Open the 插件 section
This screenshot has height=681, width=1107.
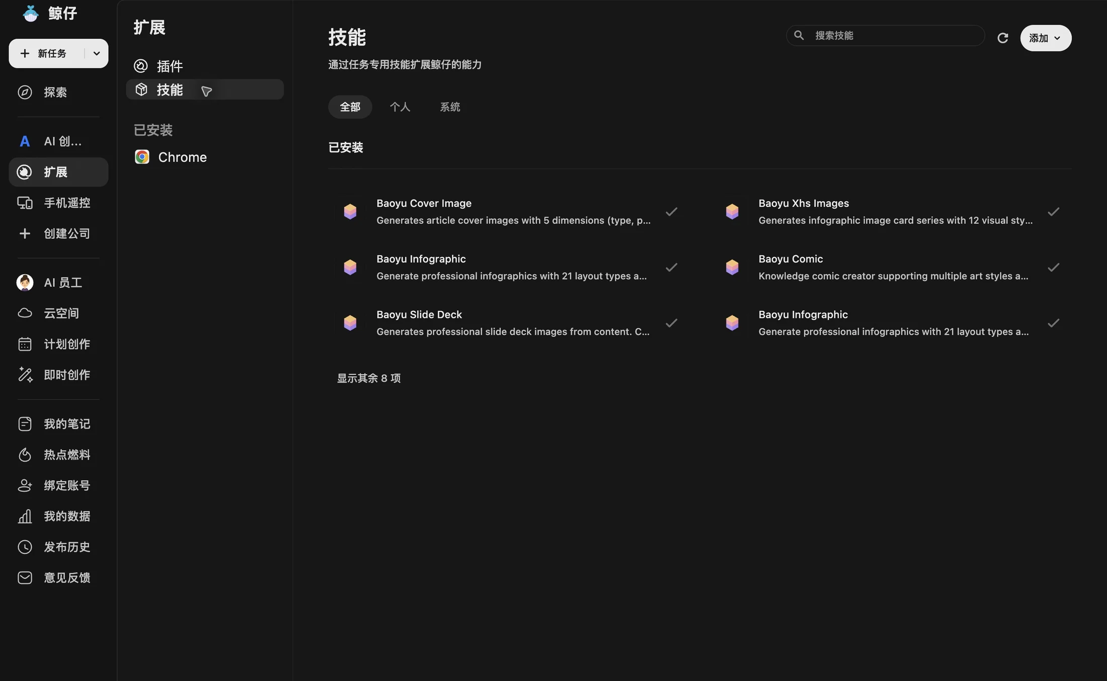[205, 66]
